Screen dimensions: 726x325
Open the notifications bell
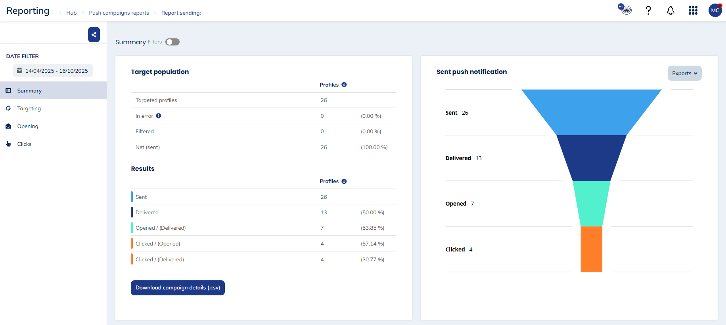tap(670, 11)
